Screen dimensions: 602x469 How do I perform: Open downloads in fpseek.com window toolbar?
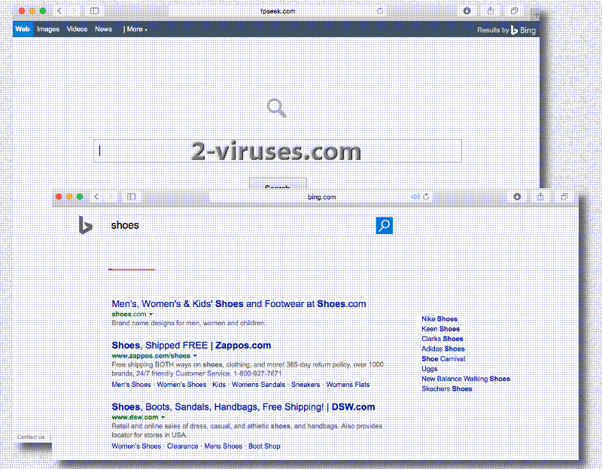click(x=467, y=11)
